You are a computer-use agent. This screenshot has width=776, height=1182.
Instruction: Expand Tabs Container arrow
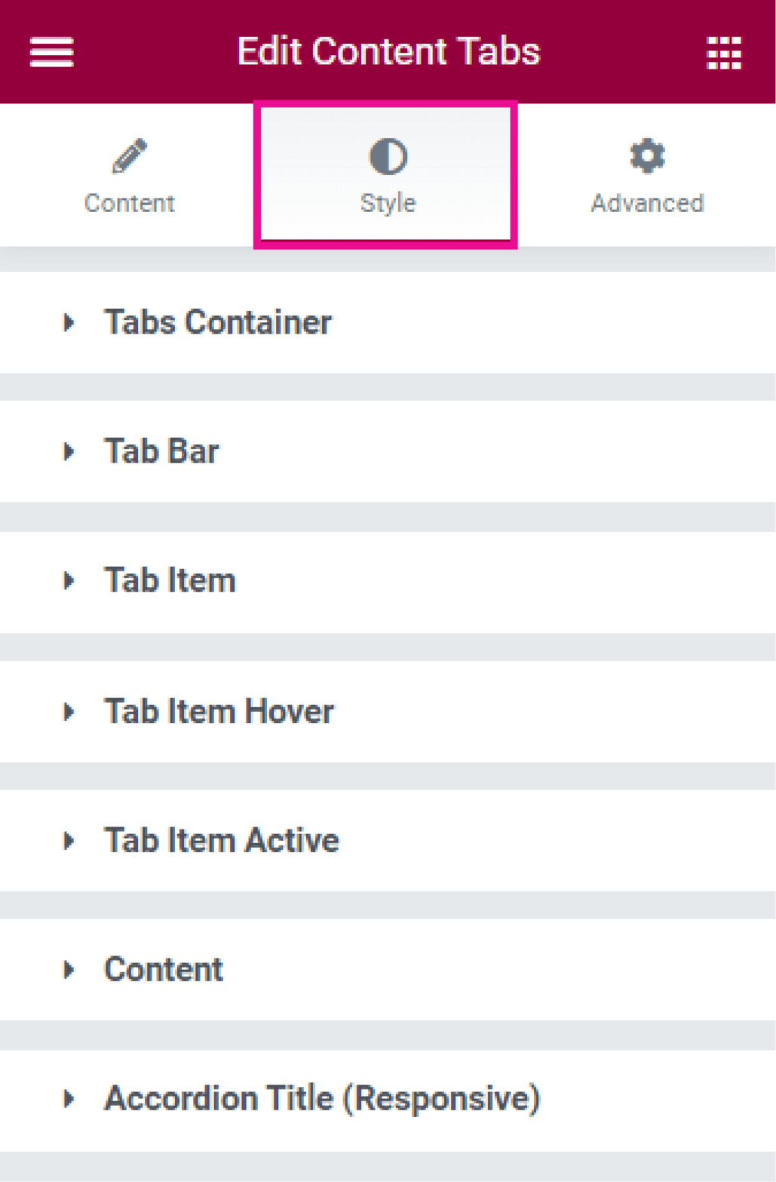tap(69, 323)
